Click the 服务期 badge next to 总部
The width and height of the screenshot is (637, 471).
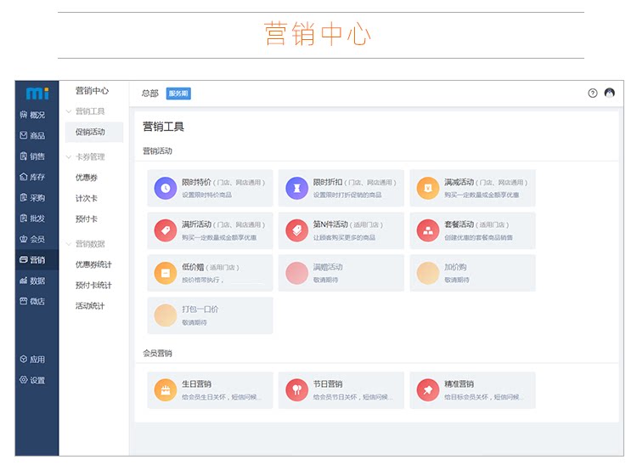pyautogui.click(x=178, y=94)
